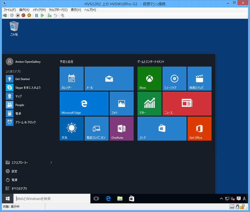The width and height of the screenshot is (250, 212).
Task: Click the Windows Start button on the taskbar
Action: coord(7,199)
